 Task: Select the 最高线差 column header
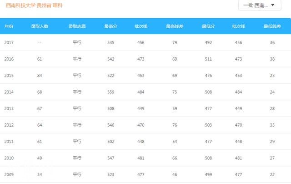(175, 26)
